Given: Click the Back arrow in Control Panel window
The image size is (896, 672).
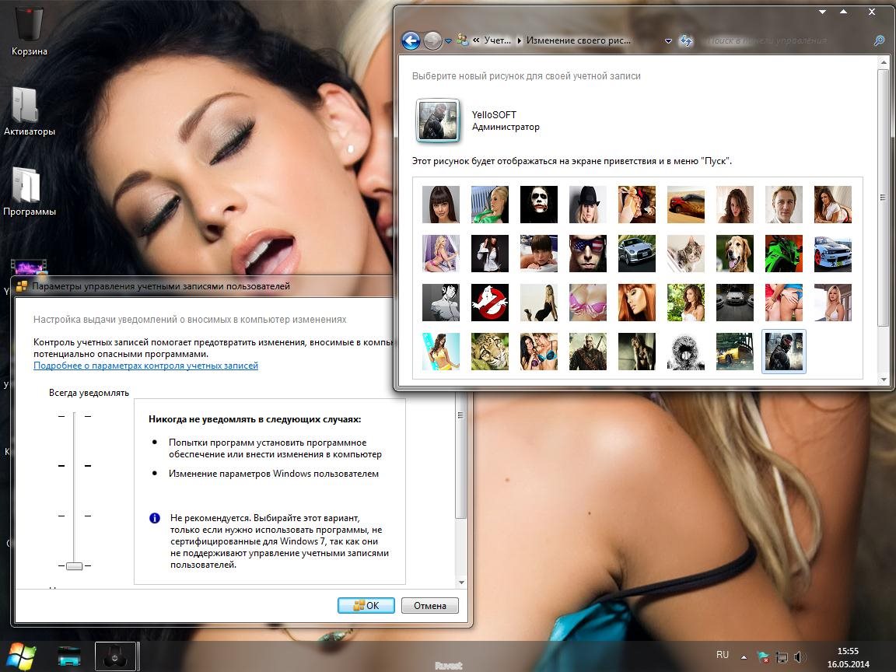Looking at the screenshot, I should 411,40.
